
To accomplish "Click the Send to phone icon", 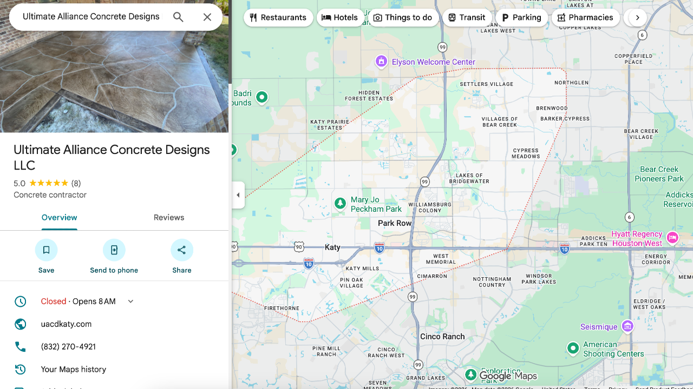I will 114,250.
